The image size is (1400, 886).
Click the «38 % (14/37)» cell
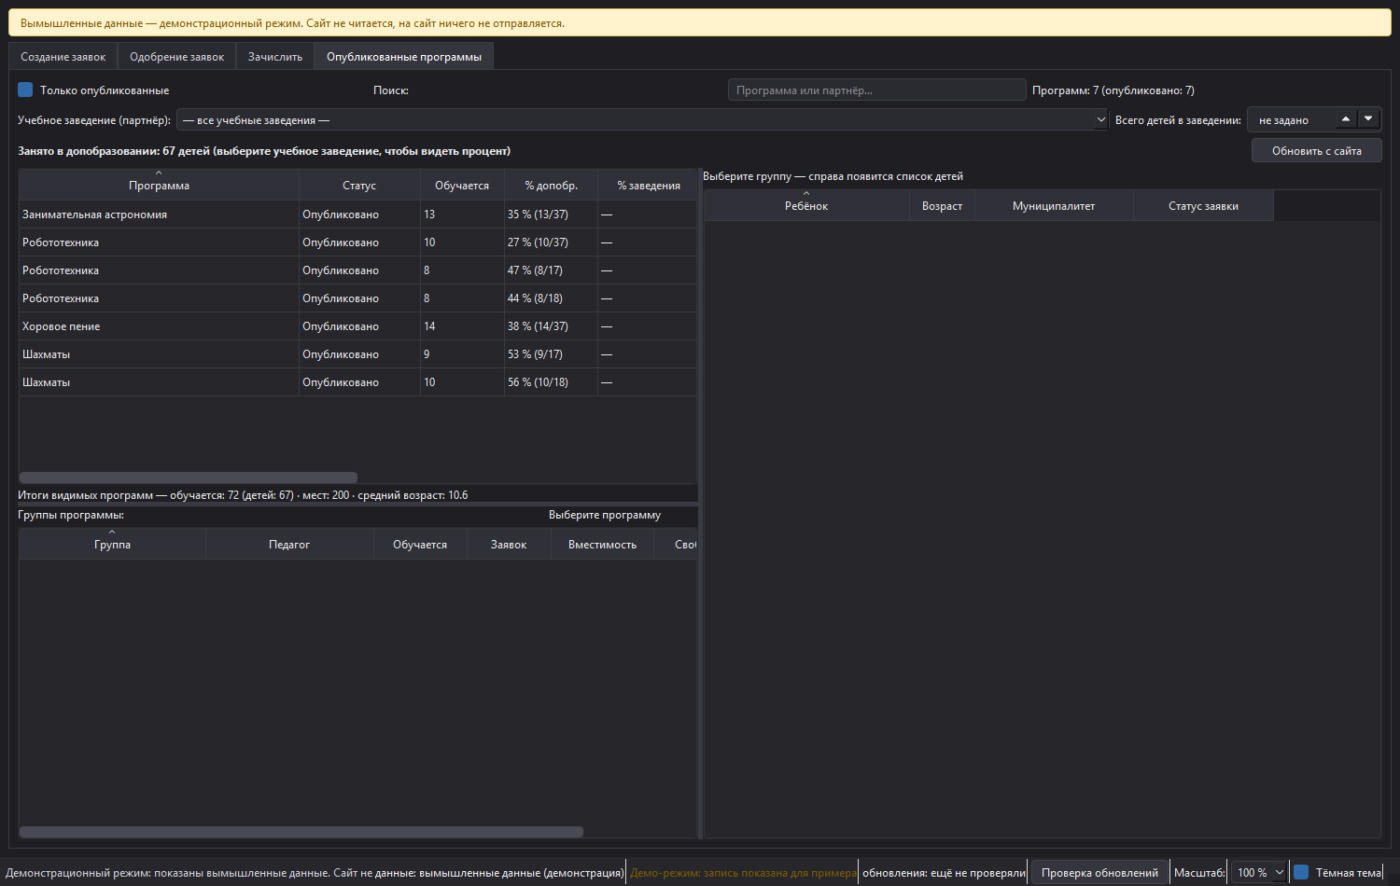point(551,326)
